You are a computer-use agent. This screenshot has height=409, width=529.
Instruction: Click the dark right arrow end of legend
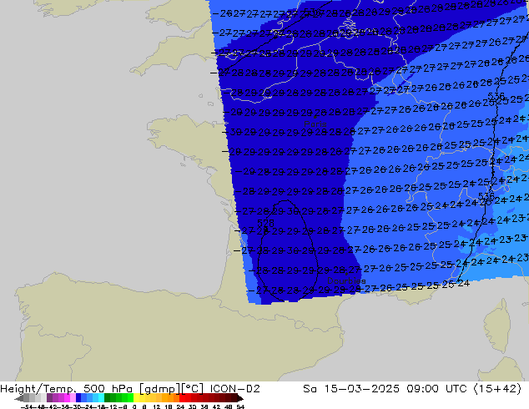click(240, 398)
